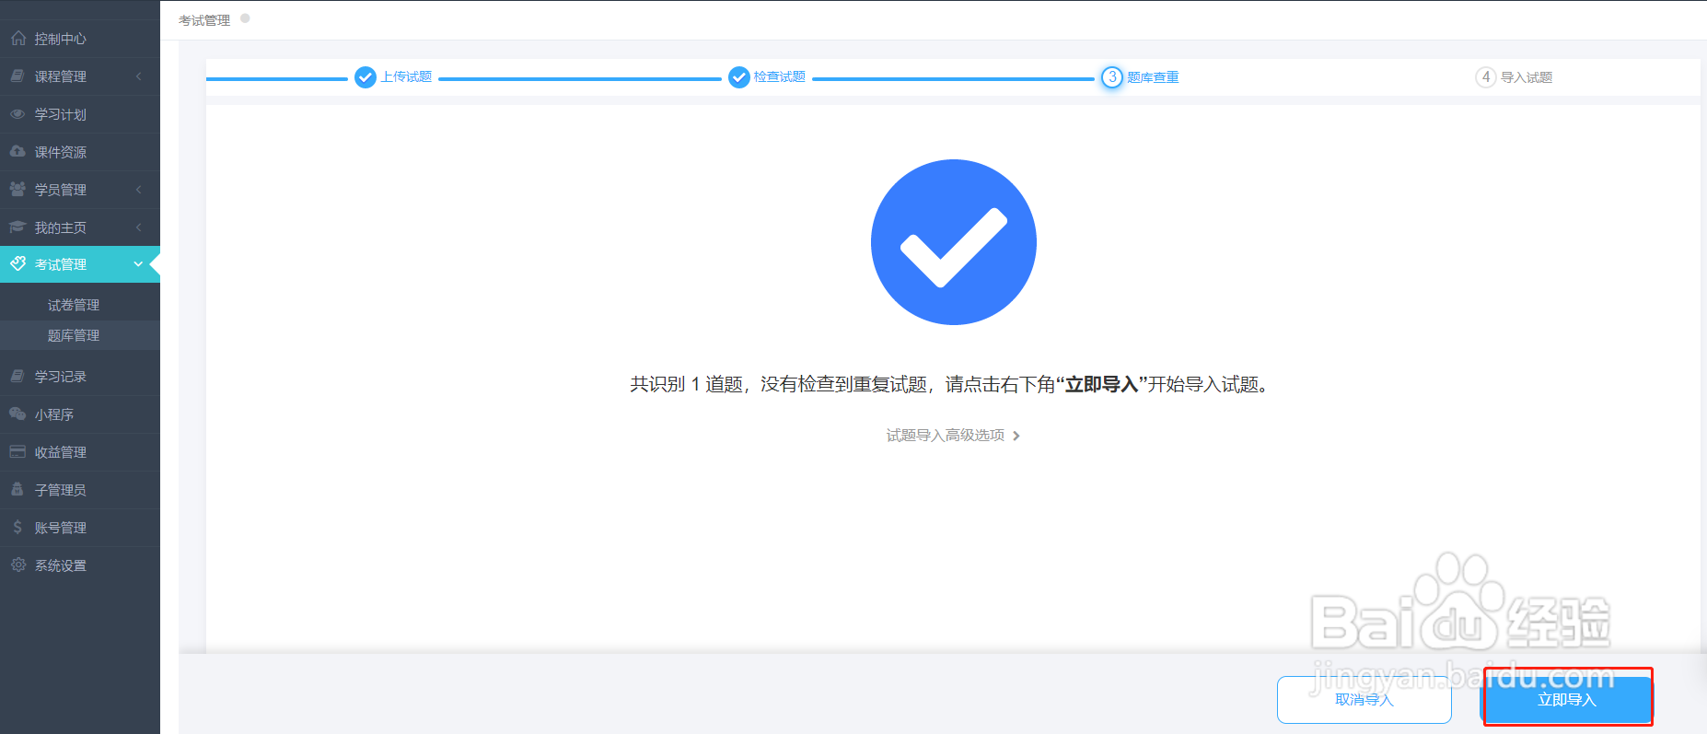Go to 账号管理 menu item
Image resolution: width=1707 pixels, height=734 pixels.
tap(80, 528)
